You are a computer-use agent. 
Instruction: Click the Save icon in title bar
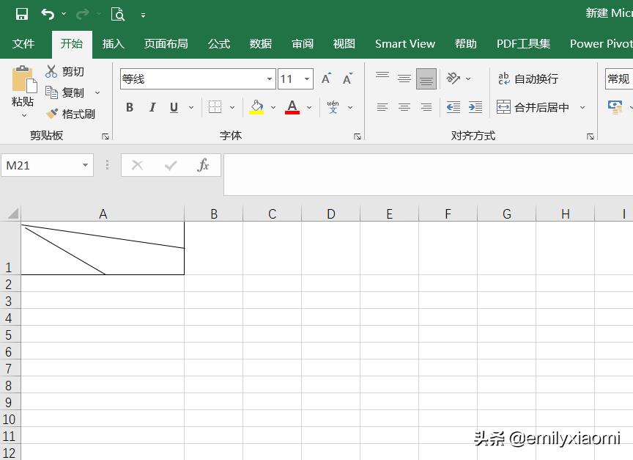(x=22, y=14)
